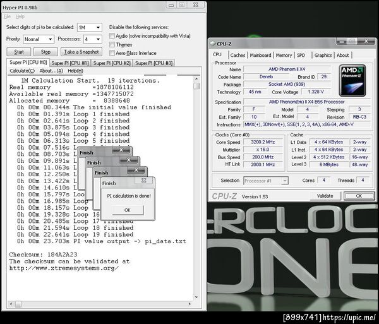Switch to Super PI [CPU #2] tab
Image resolution: width=379 pixels, height=324 pixels.
click(112, 63)
